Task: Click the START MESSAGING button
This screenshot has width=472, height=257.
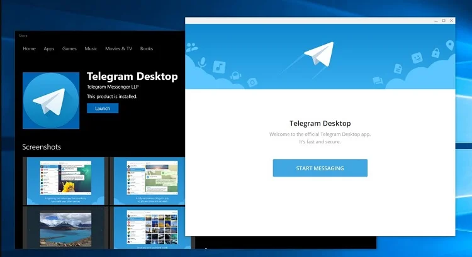Action: pos(320,168)
